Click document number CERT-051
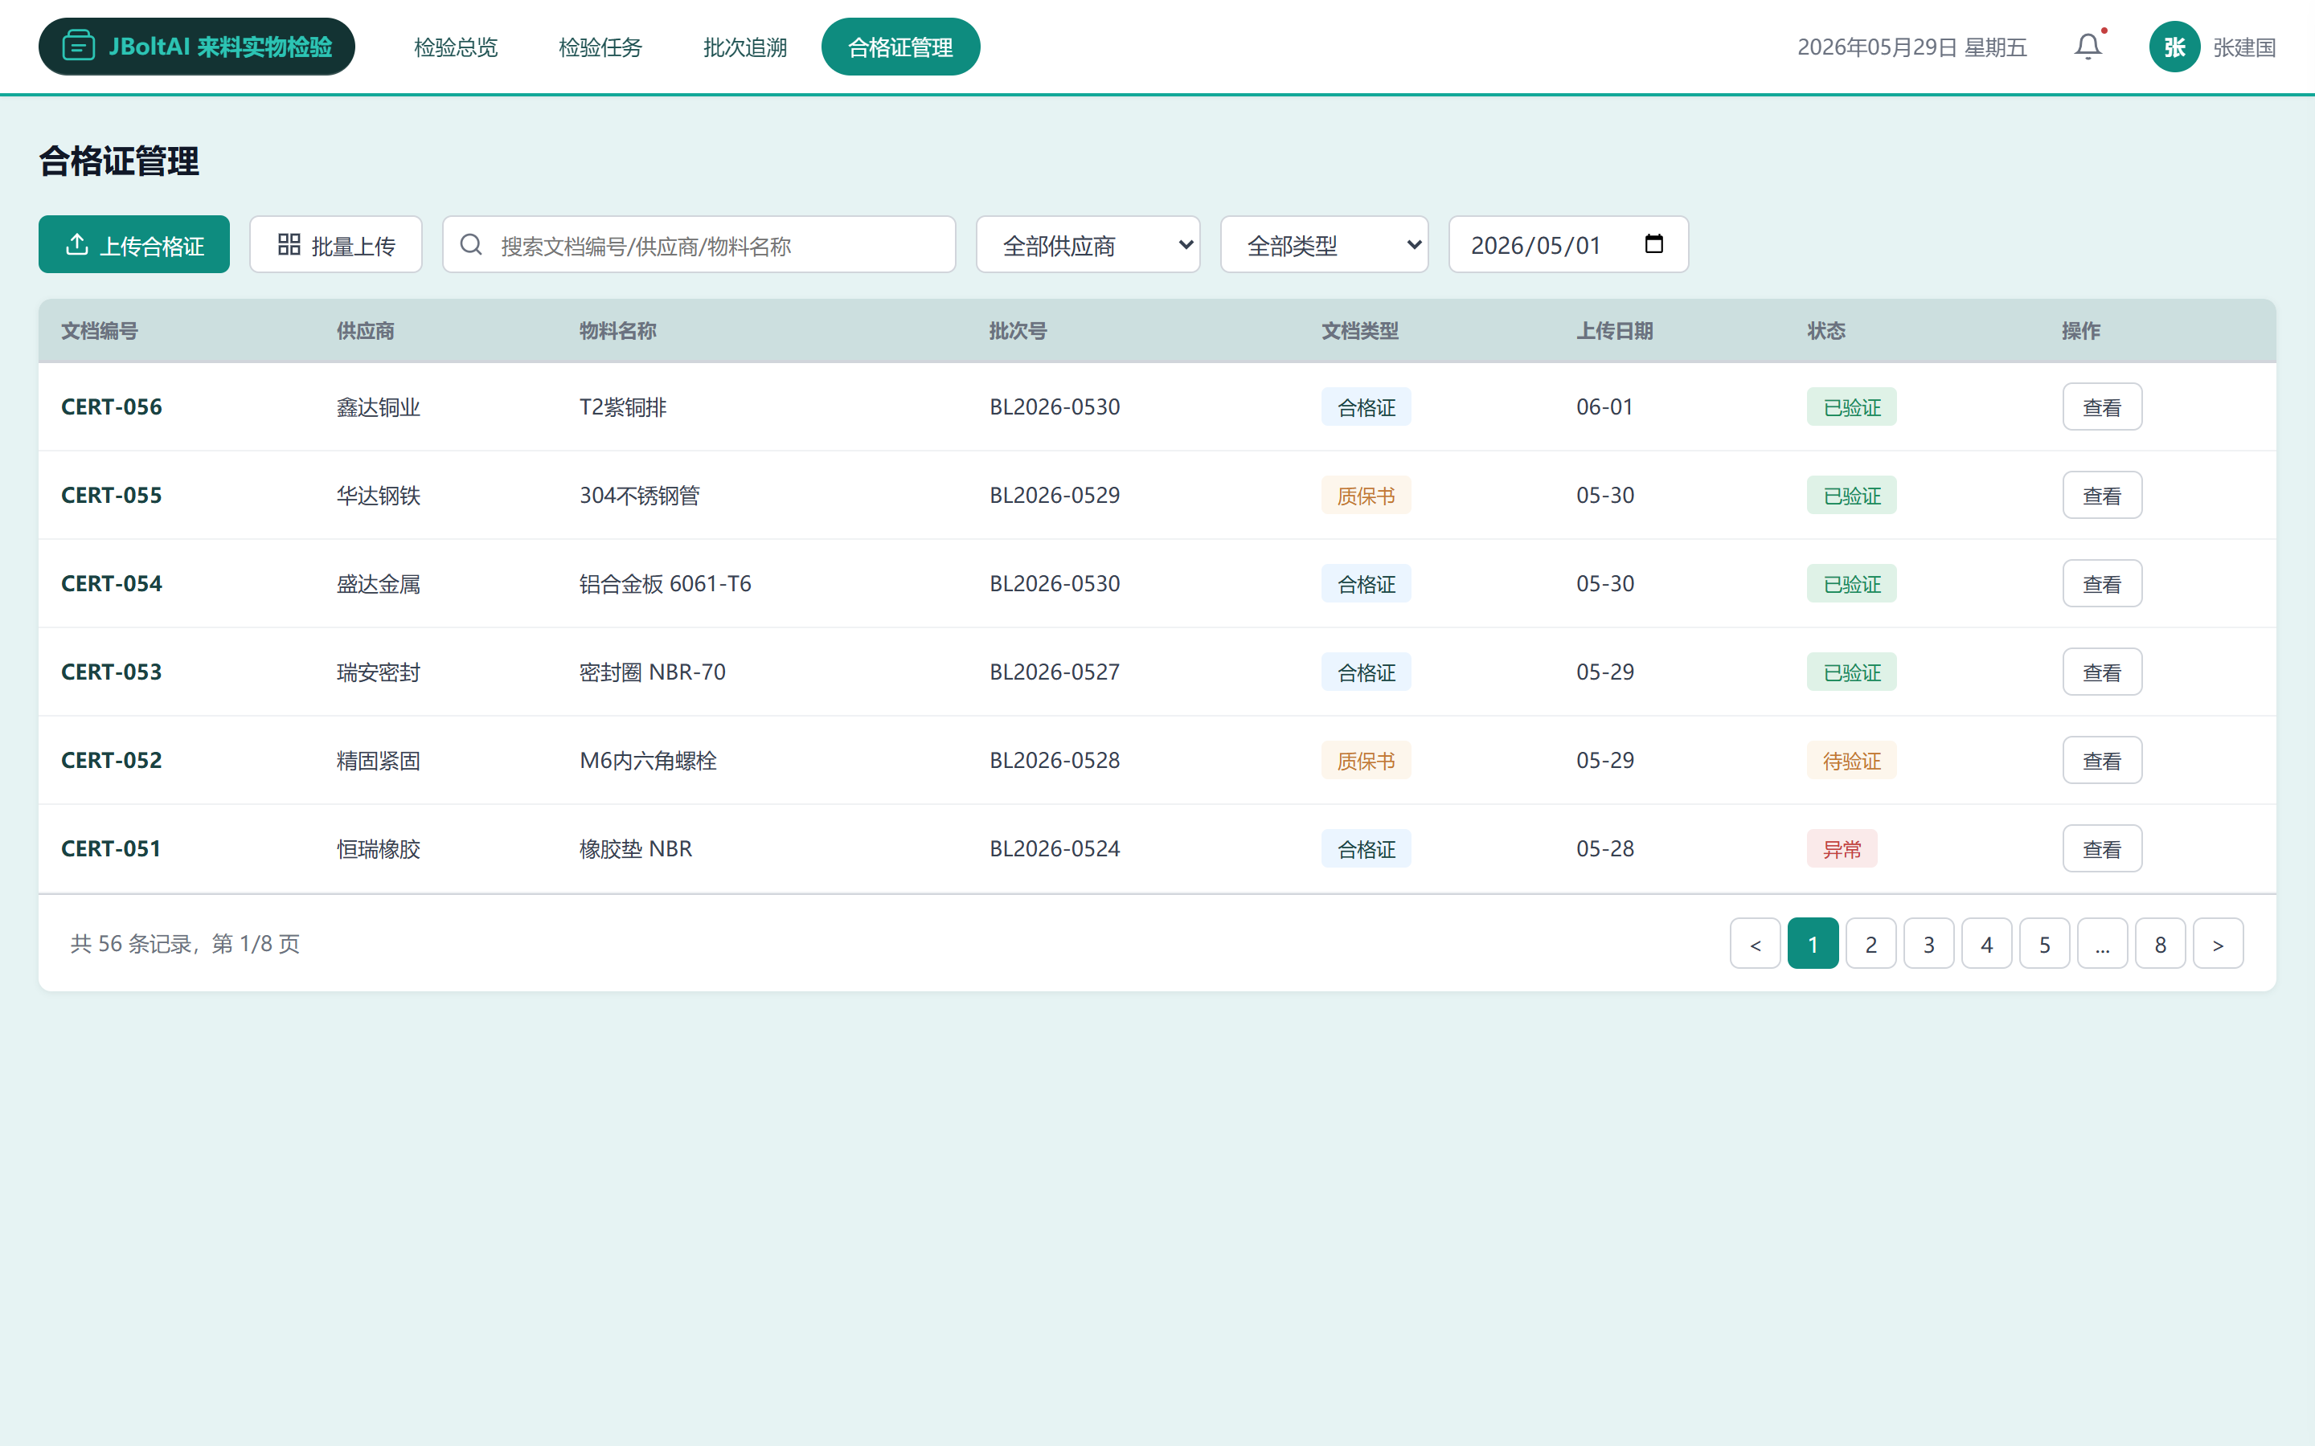This screenshot has width=2315, height=1446. [111, 848]
